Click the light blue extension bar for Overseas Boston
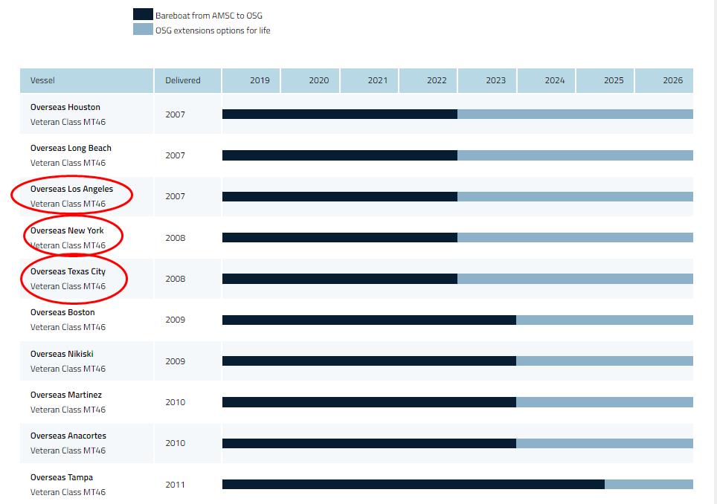Screen dimensions: 717x504 point(605,320)
